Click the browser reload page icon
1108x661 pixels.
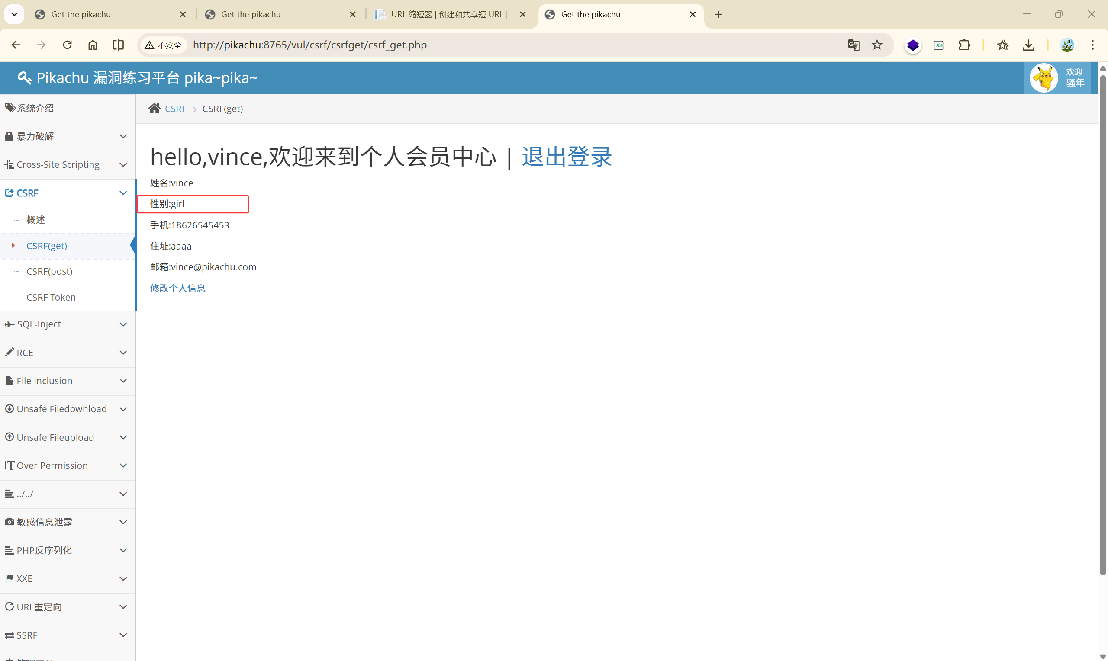pyautogui.click(x=67, y=45)
